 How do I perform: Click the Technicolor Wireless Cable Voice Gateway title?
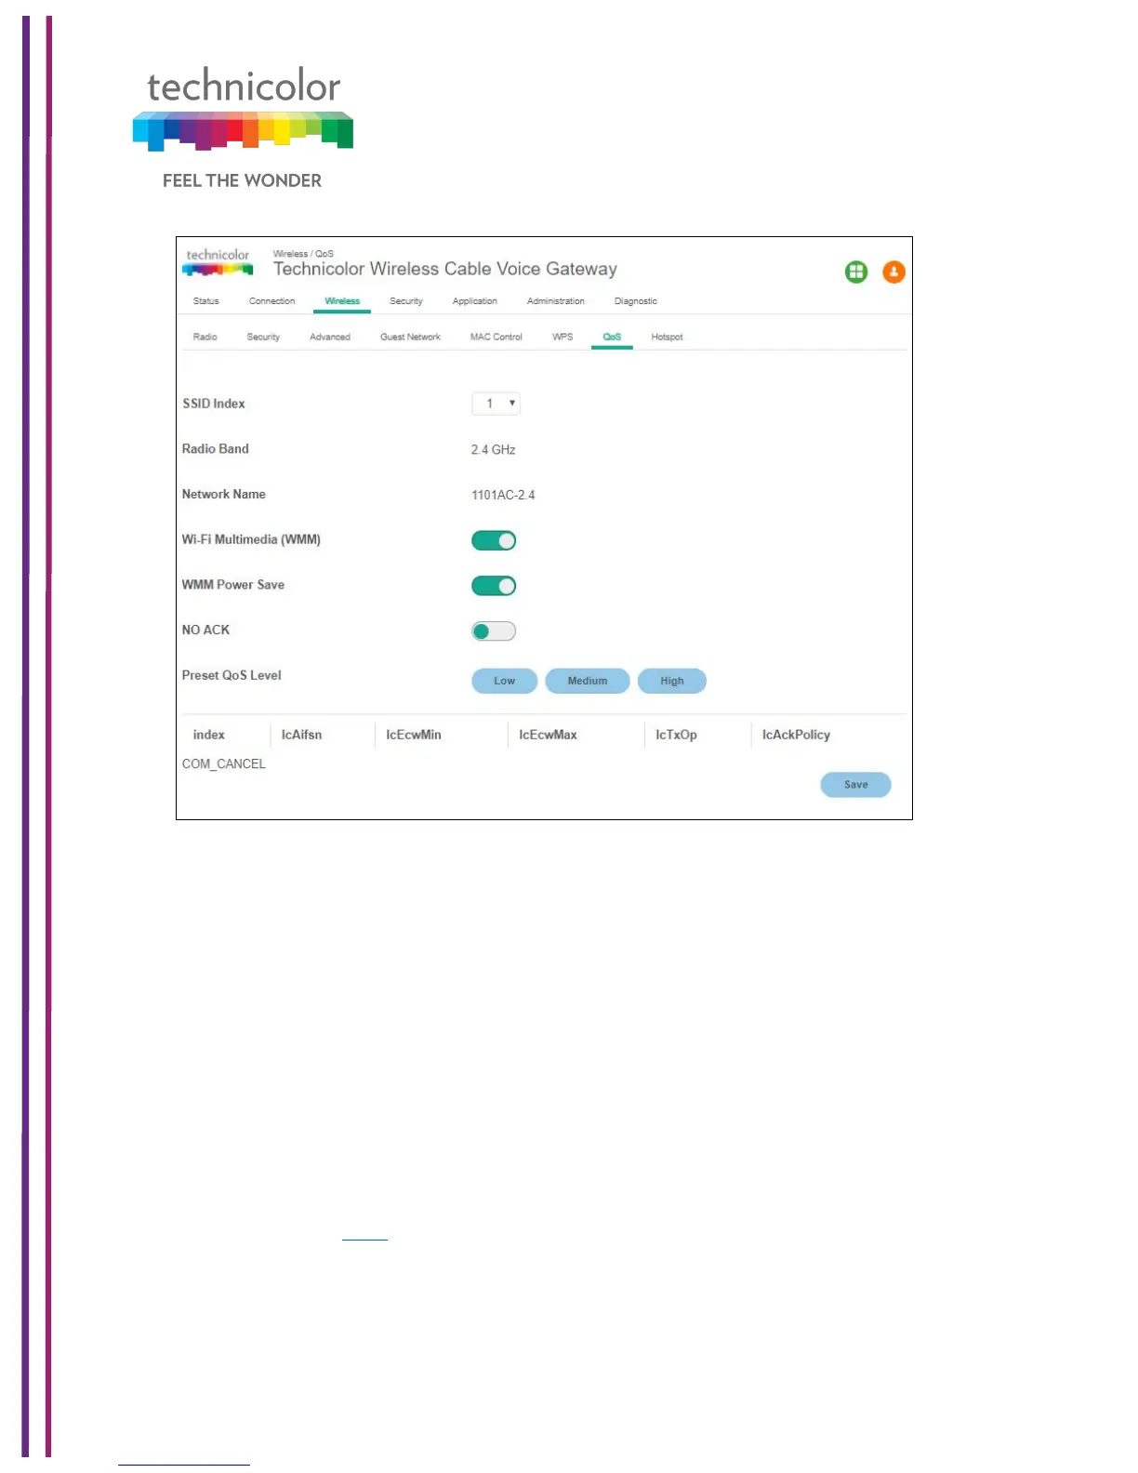pos(445,269)
